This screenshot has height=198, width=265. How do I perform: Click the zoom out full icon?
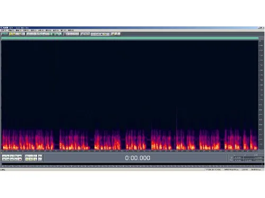click(x=35, y=156)
